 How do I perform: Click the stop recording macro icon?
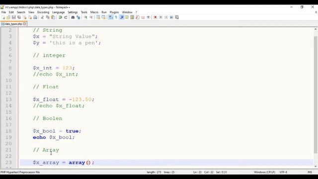click(x=160, y=17)
